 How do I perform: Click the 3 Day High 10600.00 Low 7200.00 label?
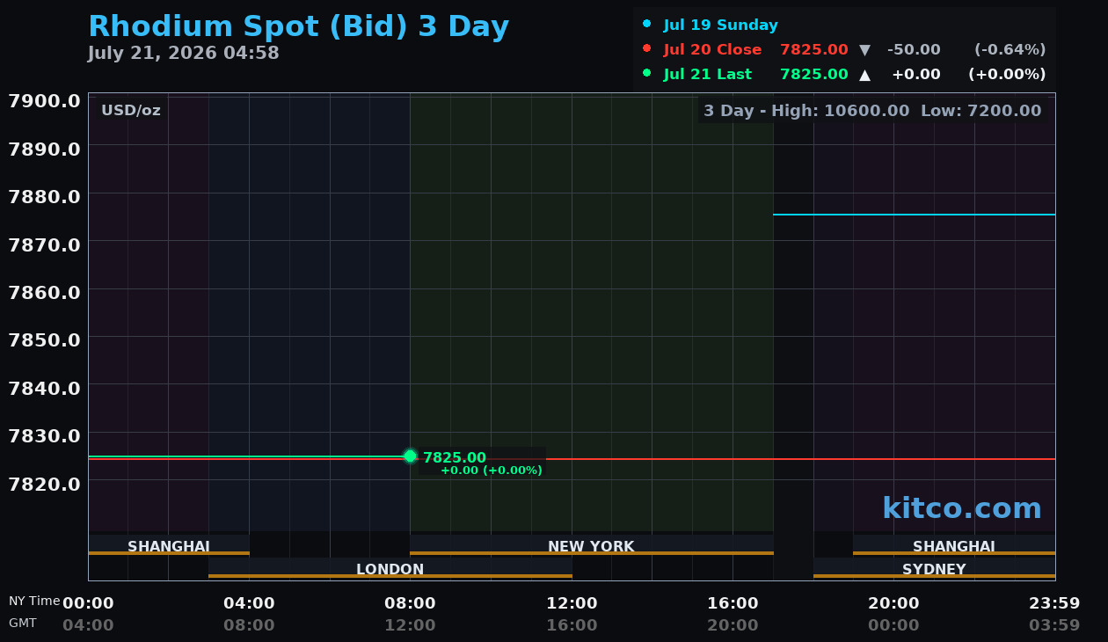point(872,111)
